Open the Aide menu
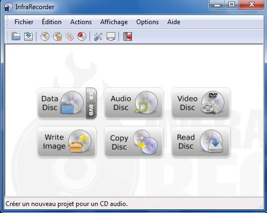This screenshot has width=267, height=213. click(174, 22)
